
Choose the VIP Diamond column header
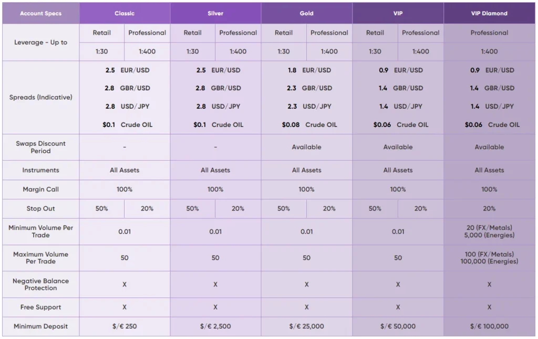[489, 13]
